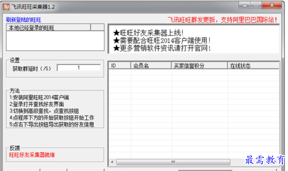Click the step text 2:登录打开查找好友界面
This screenshot has height=171, width=288.
click(37, 104)
